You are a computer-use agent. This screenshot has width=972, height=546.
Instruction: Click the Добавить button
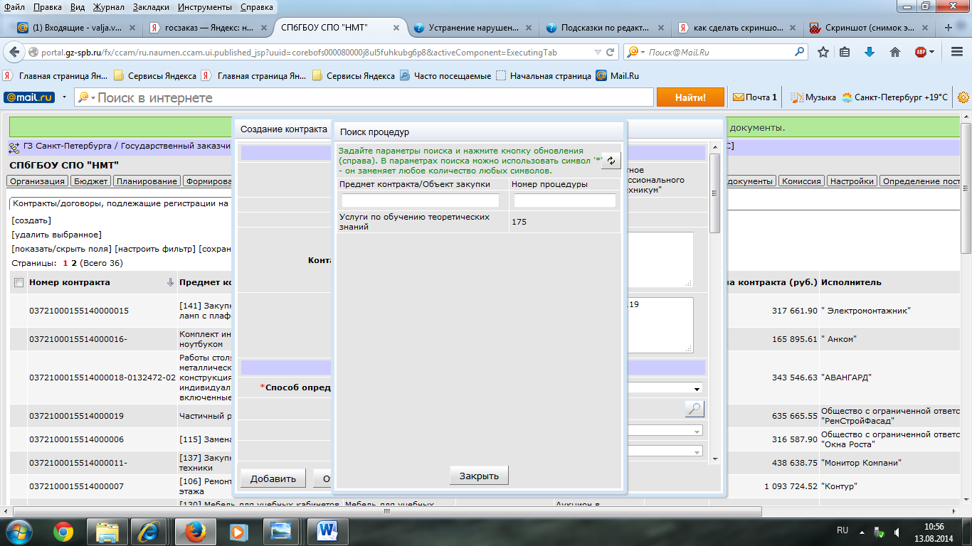273,478
